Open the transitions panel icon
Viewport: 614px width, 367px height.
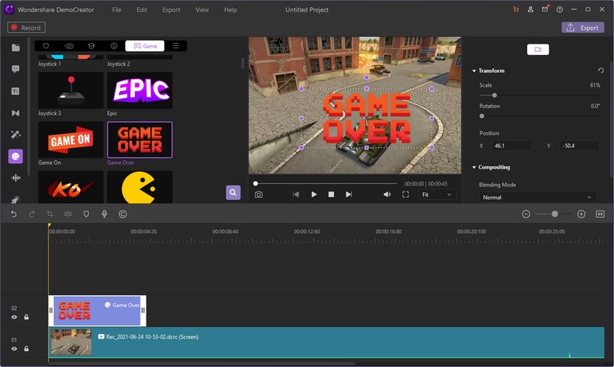(15, 113)
